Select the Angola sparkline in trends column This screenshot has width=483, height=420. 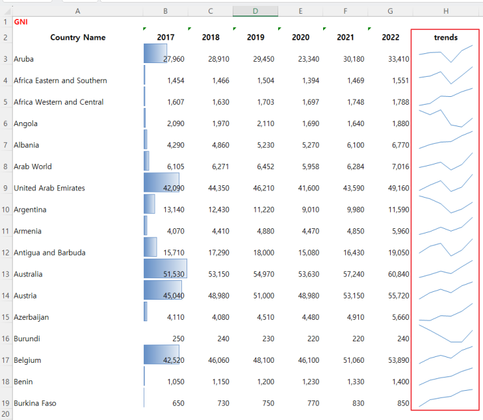coord(445,118)
